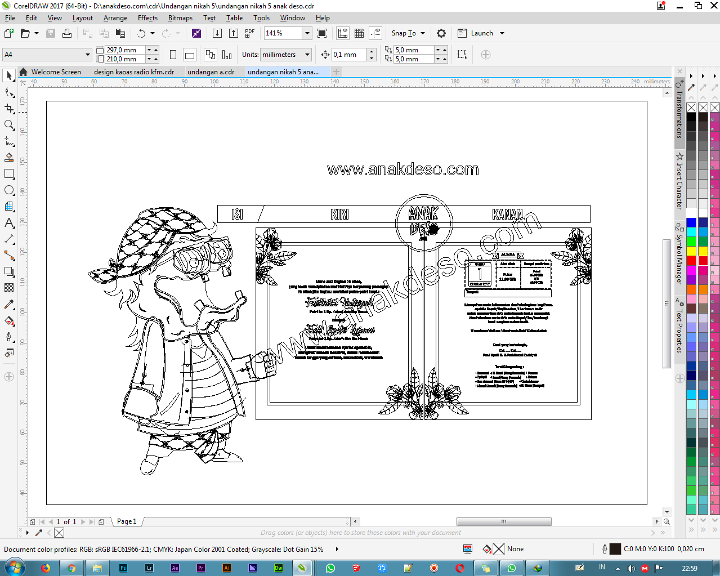Open the Arrange menu
720x576 pixels.
115,18
